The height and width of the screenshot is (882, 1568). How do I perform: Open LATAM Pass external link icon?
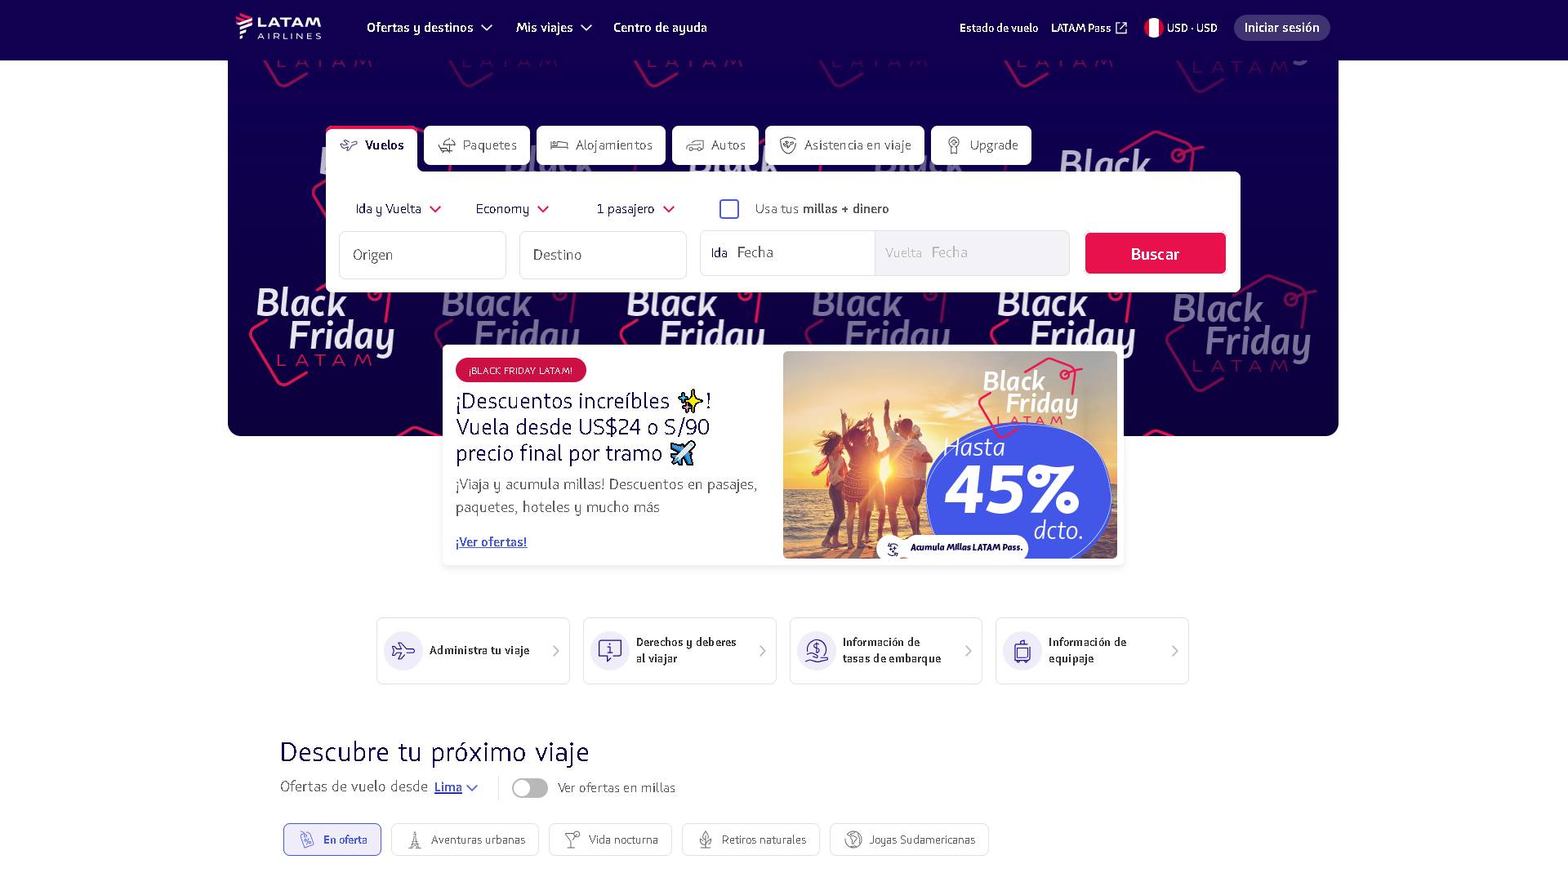pyautogui.click(x=1121, y=28)
